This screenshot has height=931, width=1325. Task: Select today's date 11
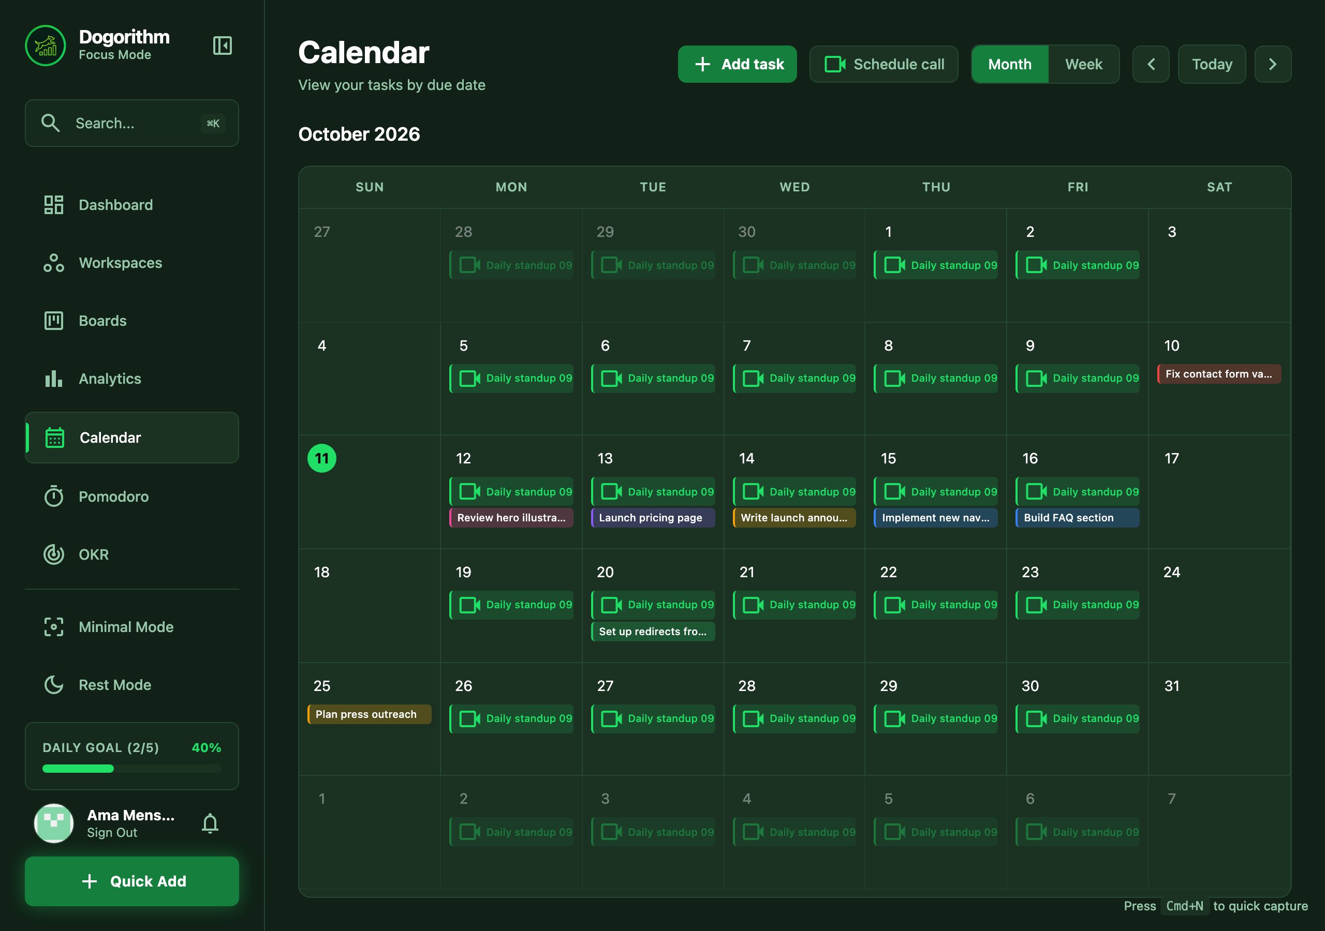322,459
